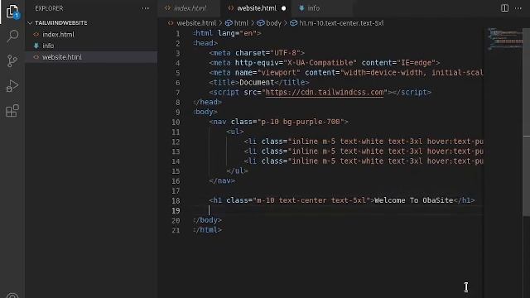
Task: Open the Extensions view icon
Action: [x=12, y=111]
